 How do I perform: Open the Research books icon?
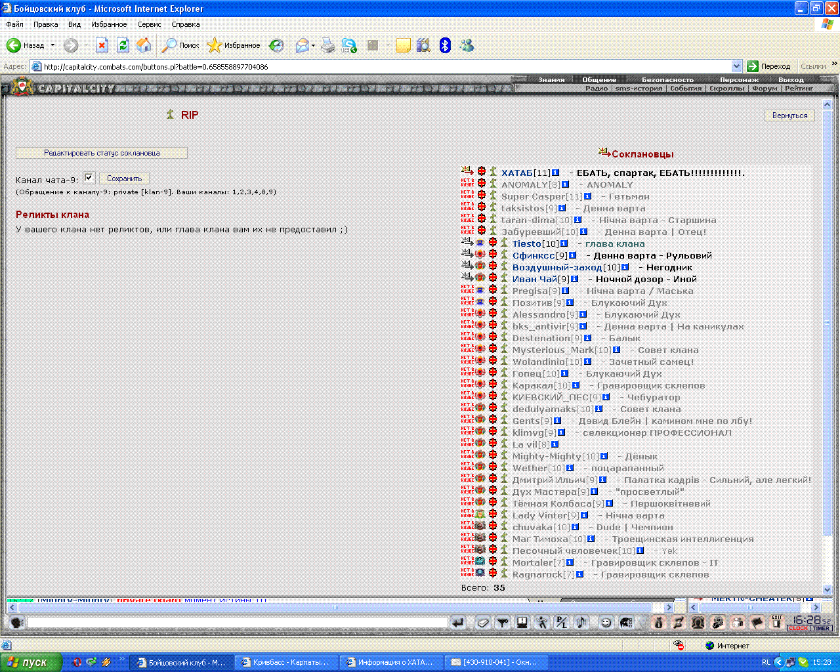tap(423, 45)
